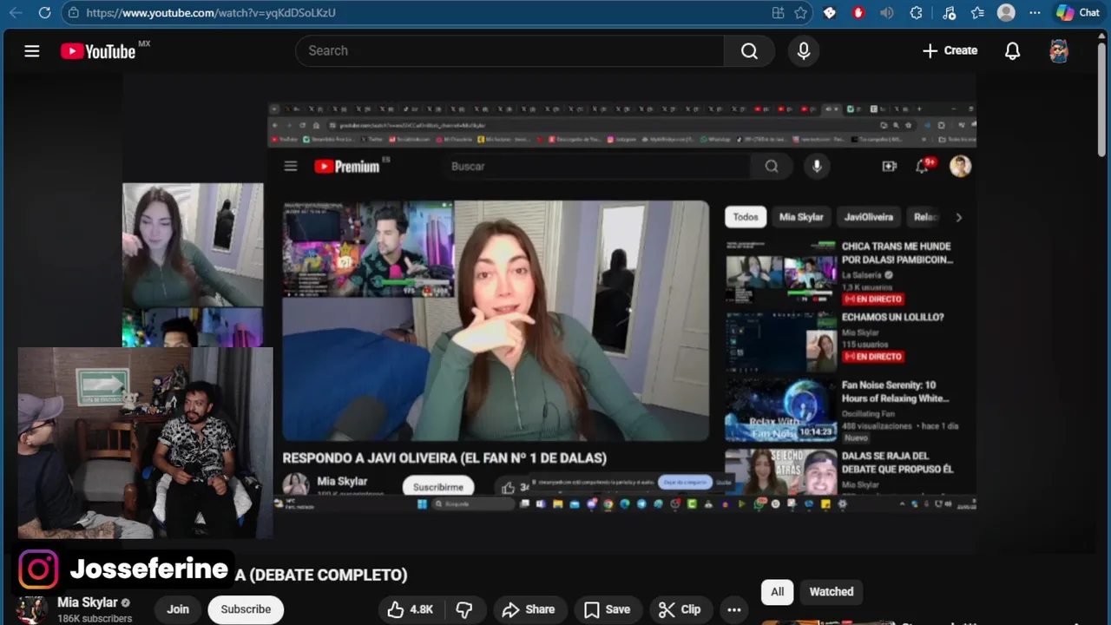Open the media control music-note icon
The image size is (1111, 625).
pyautogui.click(x=949, y=13)
